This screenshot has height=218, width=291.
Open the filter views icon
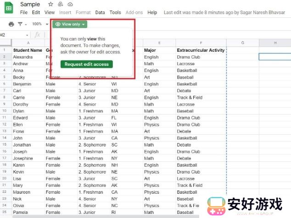[20, 24]
